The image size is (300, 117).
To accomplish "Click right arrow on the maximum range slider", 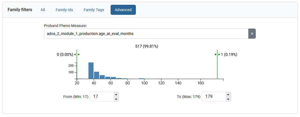I will [219, 55].
